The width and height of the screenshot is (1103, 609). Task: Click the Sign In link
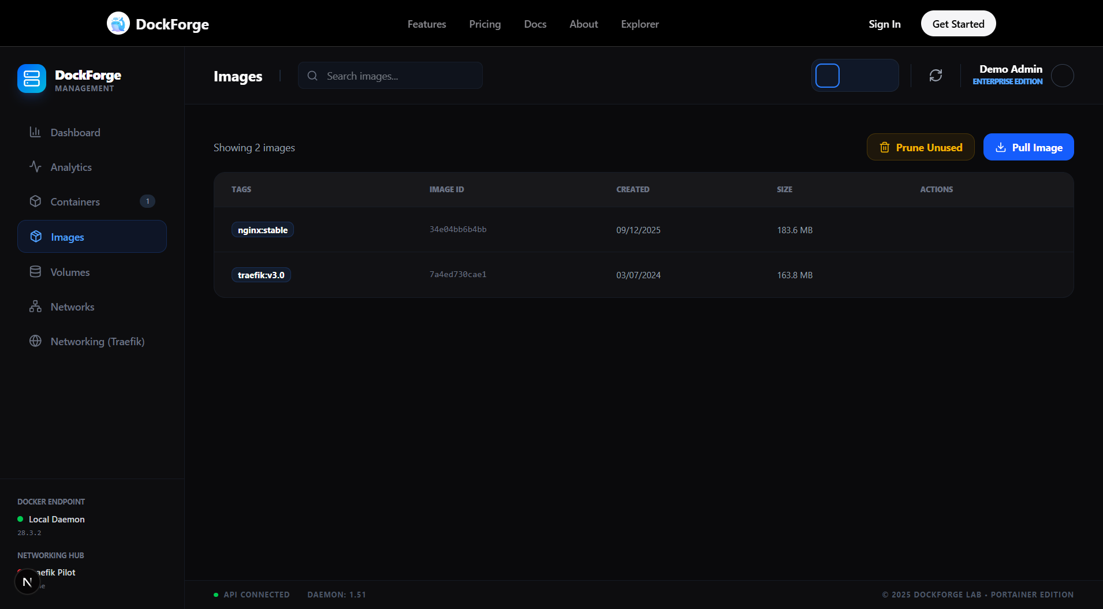(x=884, y=24)
